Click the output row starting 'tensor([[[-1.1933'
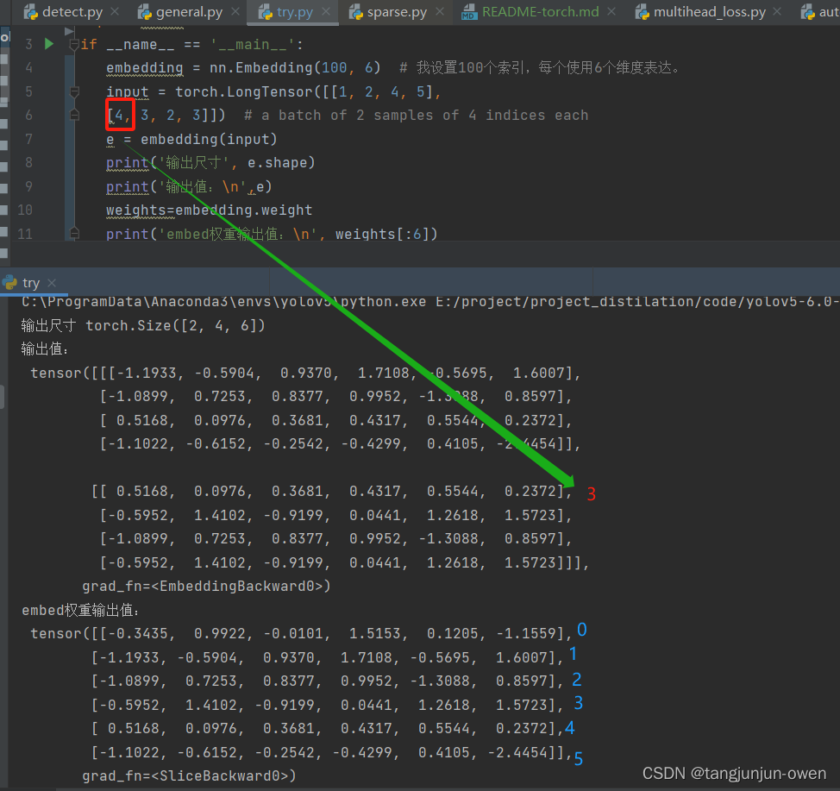The width and height of the screenshot is (840, 791). click(305, 373)
